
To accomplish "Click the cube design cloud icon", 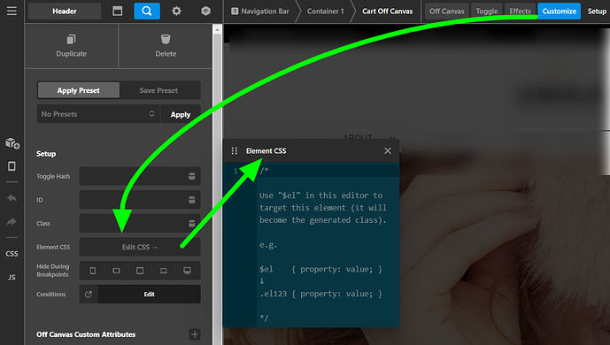I will [x=205, y=11].
